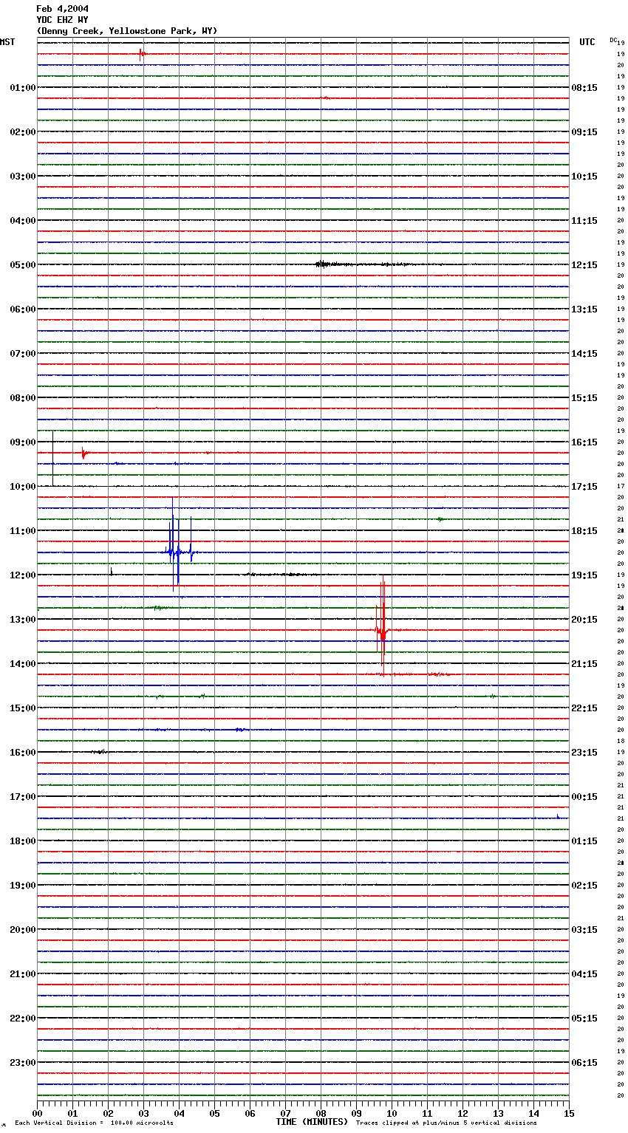
Task: Click the 'Traces clipped at plus/minus 5 vertical divisions' note
Action: [x=446, y=1123]
